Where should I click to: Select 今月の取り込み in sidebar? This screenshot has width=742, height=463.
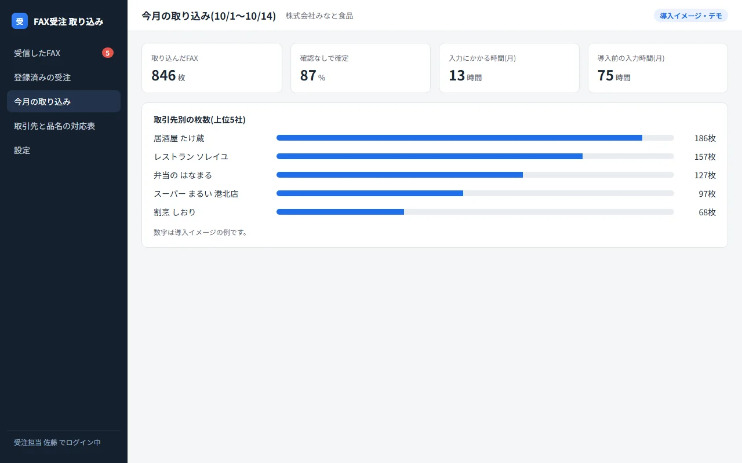[64, 101]
